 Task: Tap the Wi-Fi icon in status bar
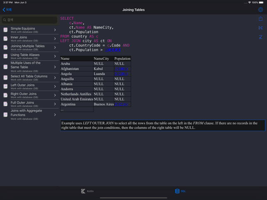[x=250, y=2]
